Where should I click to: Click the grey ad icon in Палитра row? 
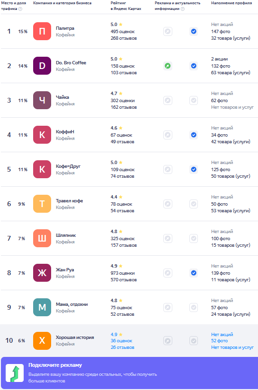click(168, 31)
